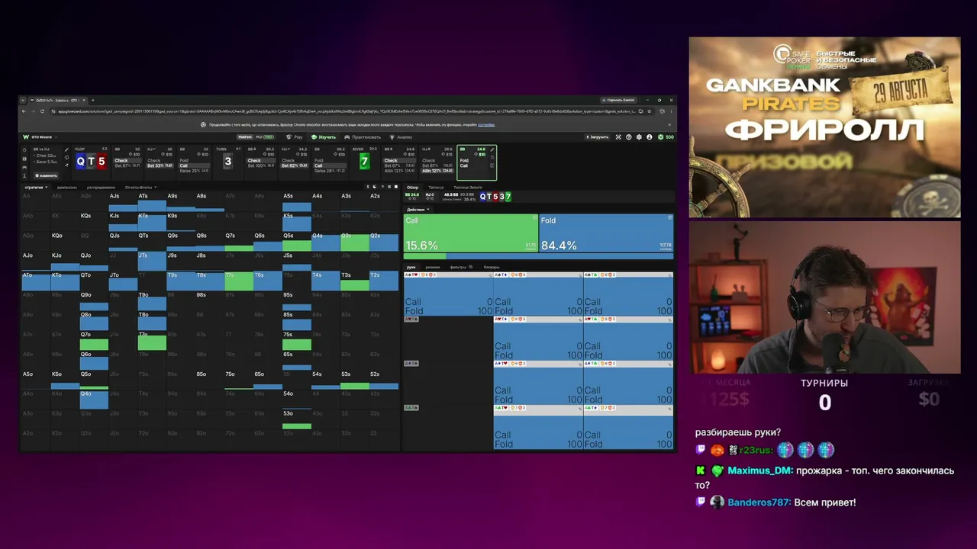Expand the Отчеты:флопы dropdown
The height and width of the screenshot is (549, 977).
pos(140,187)
